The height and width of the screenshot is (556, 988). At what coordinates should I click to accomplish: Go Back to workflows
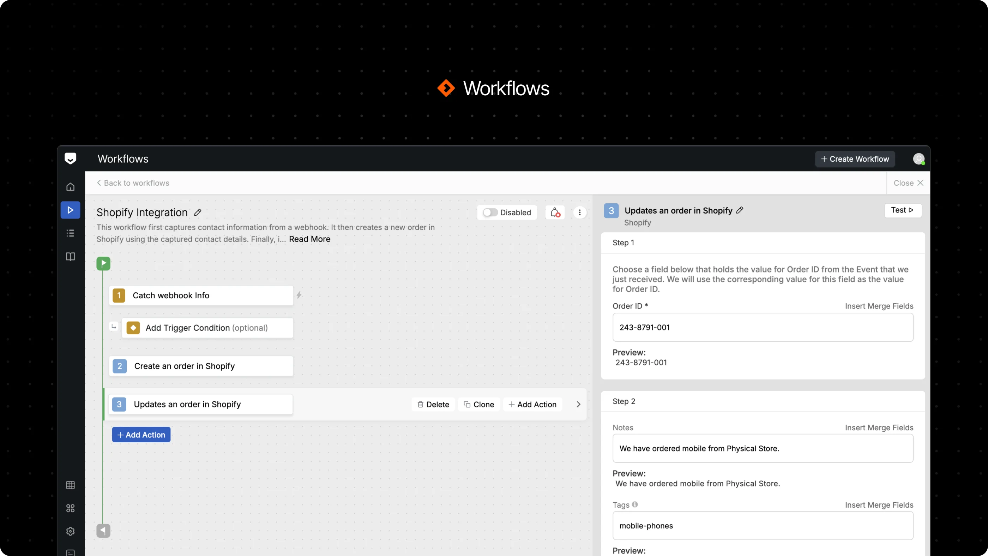click(133, 183)
